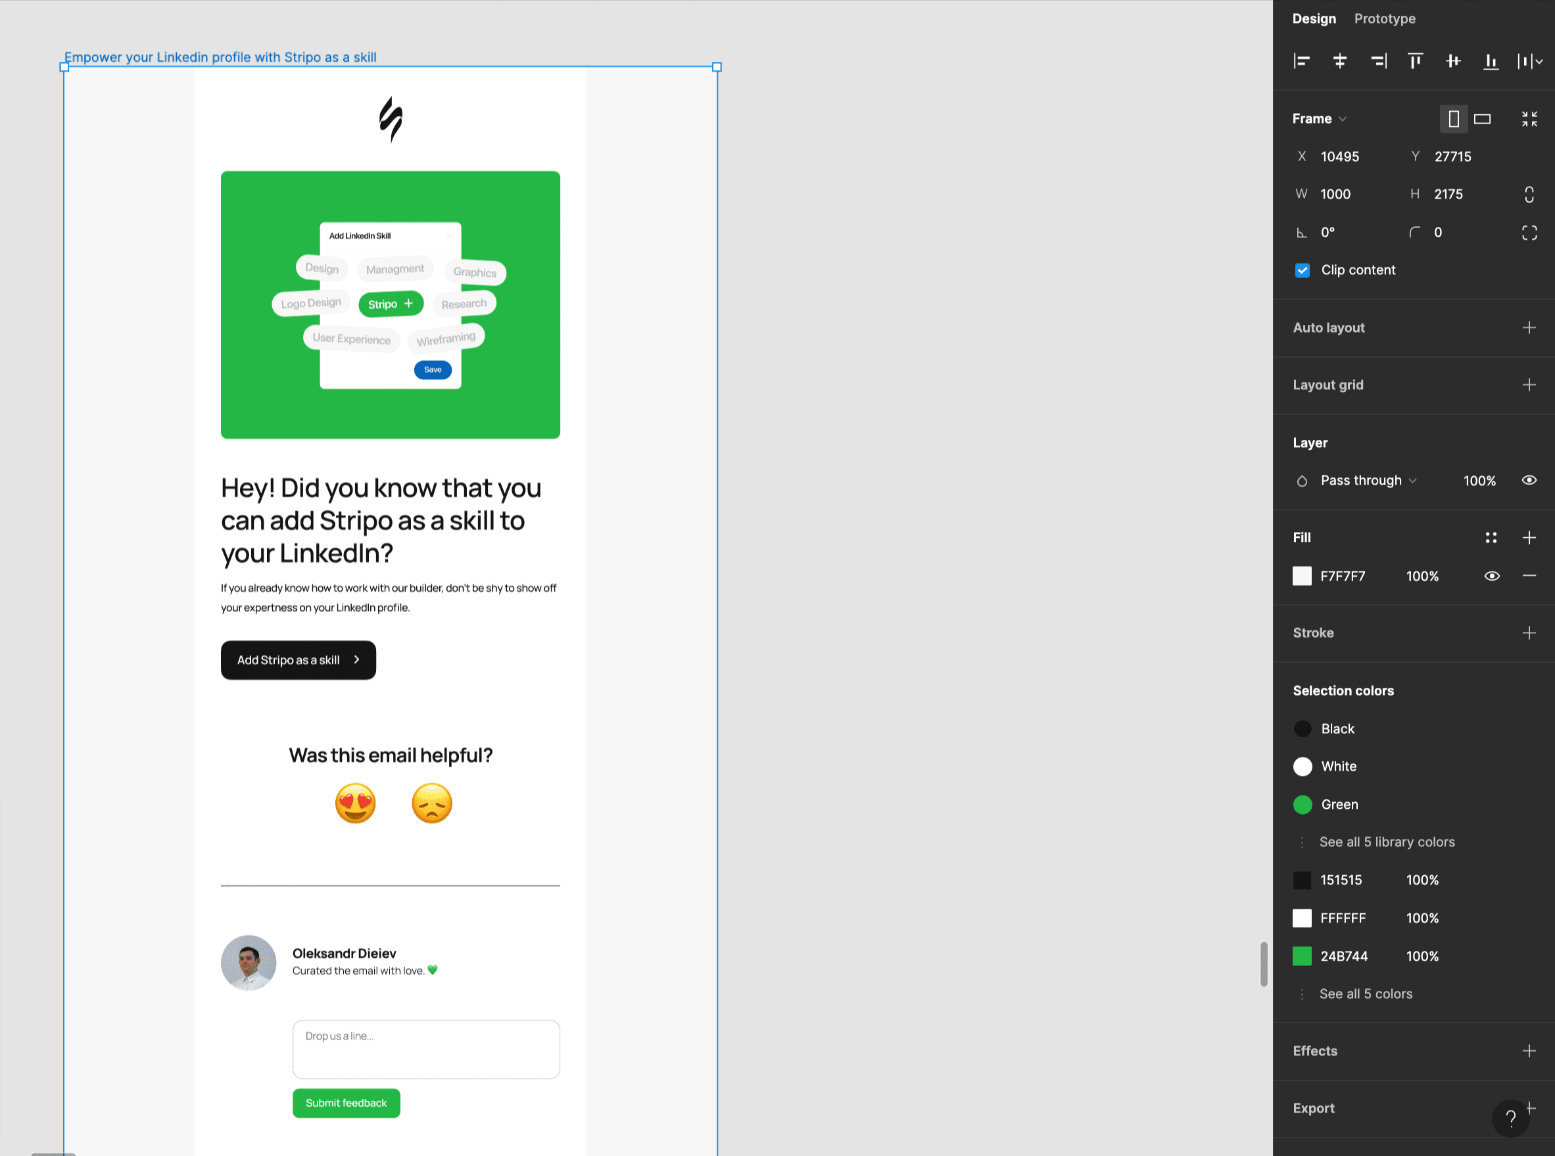This screenshot has width=1555, height=1156.
Task: Click the Align left icon in toolbar
Action: (1300, 59)
